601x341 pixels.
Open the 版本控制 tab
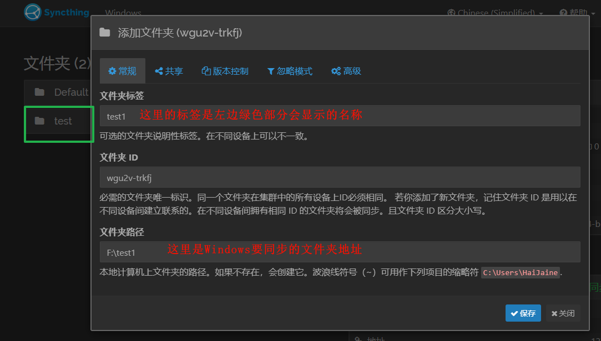pos(225,71)
